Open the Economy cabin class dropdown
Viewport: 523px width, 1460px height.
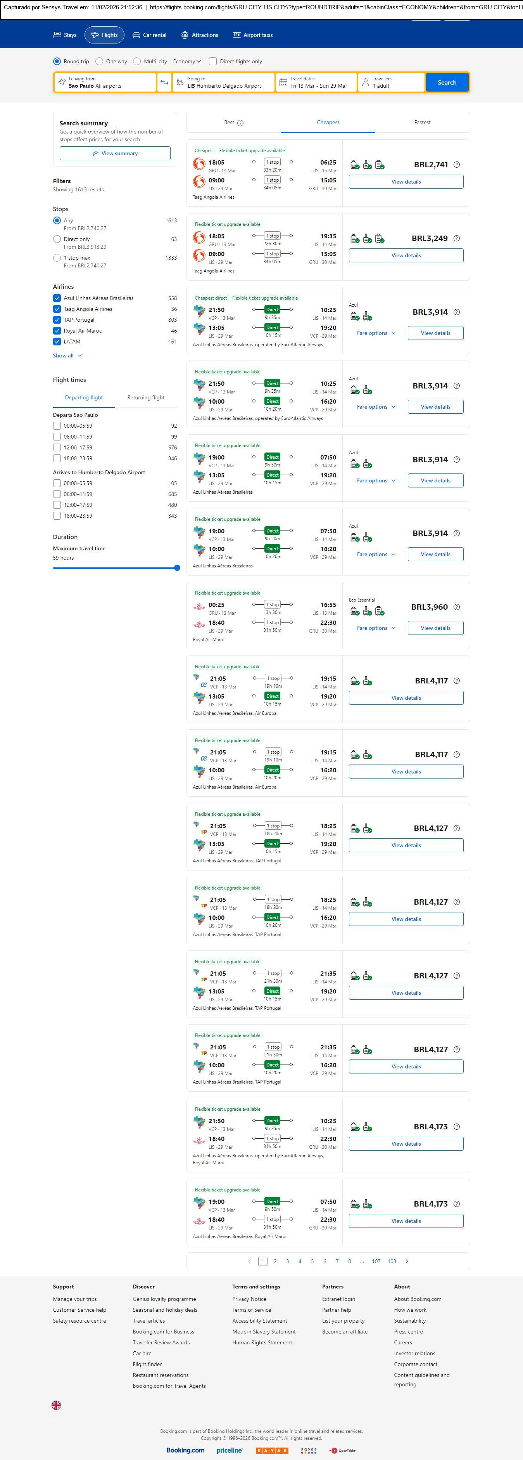tap(187, 61)
